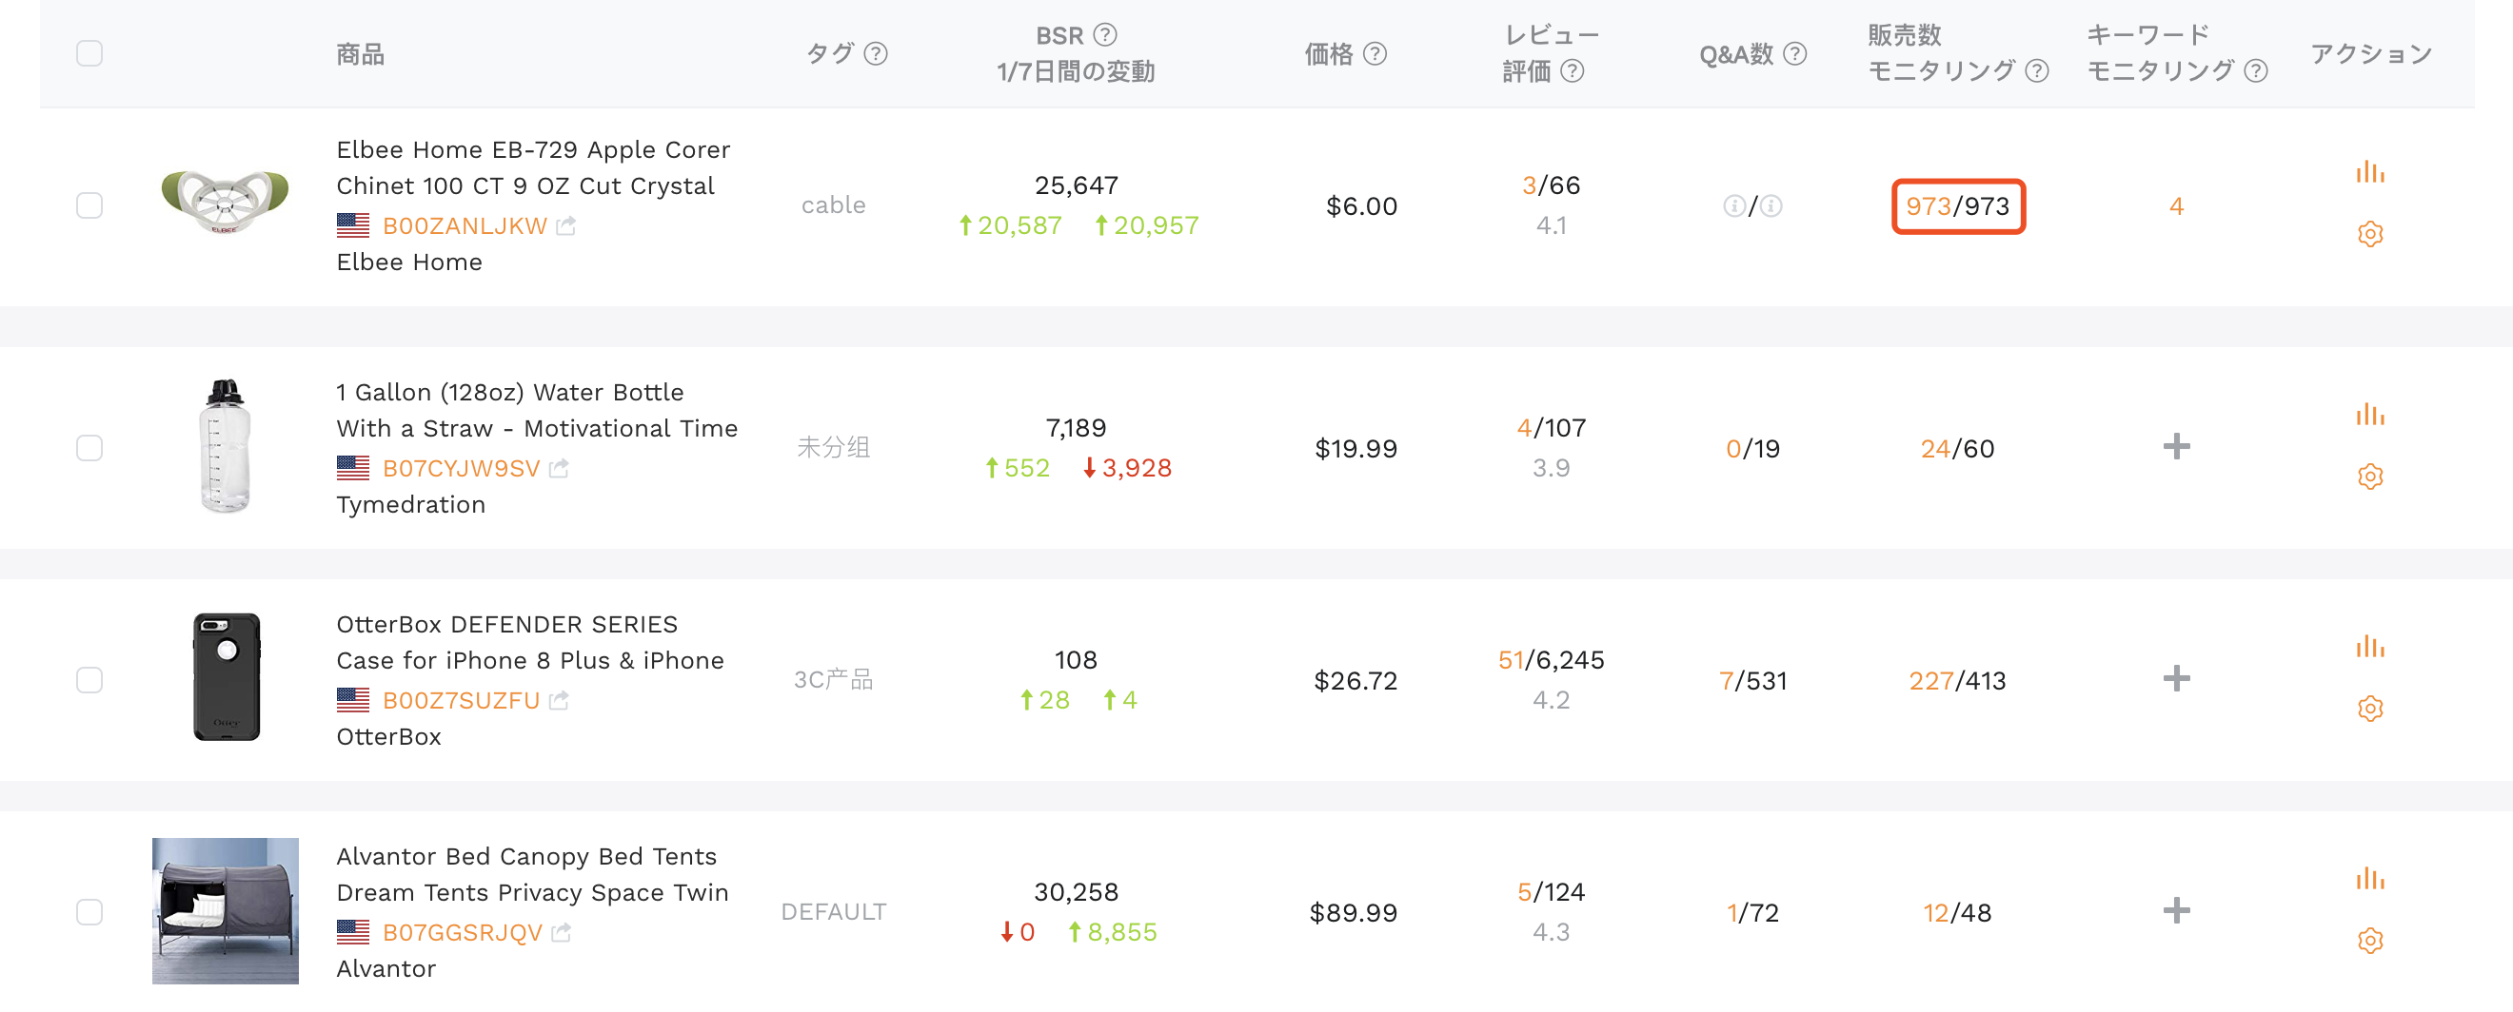
Task: Add keyword monitoring for Water Bottle row
Action: [2175, 446]
